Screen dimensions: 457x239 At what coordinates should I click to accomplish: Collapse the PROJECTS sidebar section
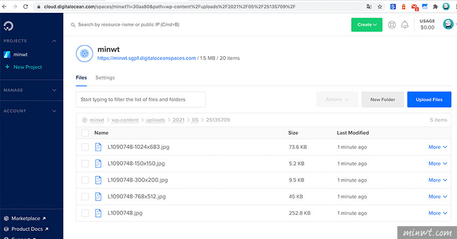[54, 41]
